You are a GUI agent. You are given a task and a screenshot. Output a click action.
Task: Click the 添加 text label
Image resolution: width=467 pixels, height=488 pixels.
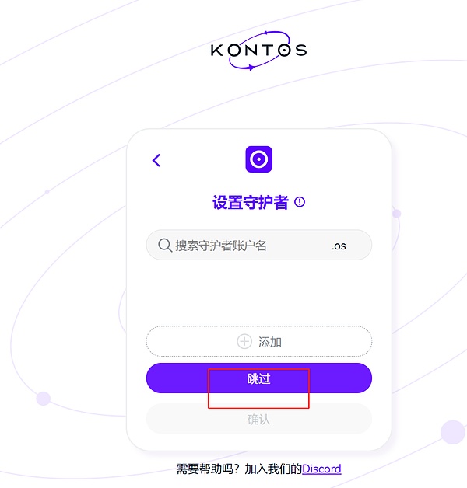click(270, 342)
